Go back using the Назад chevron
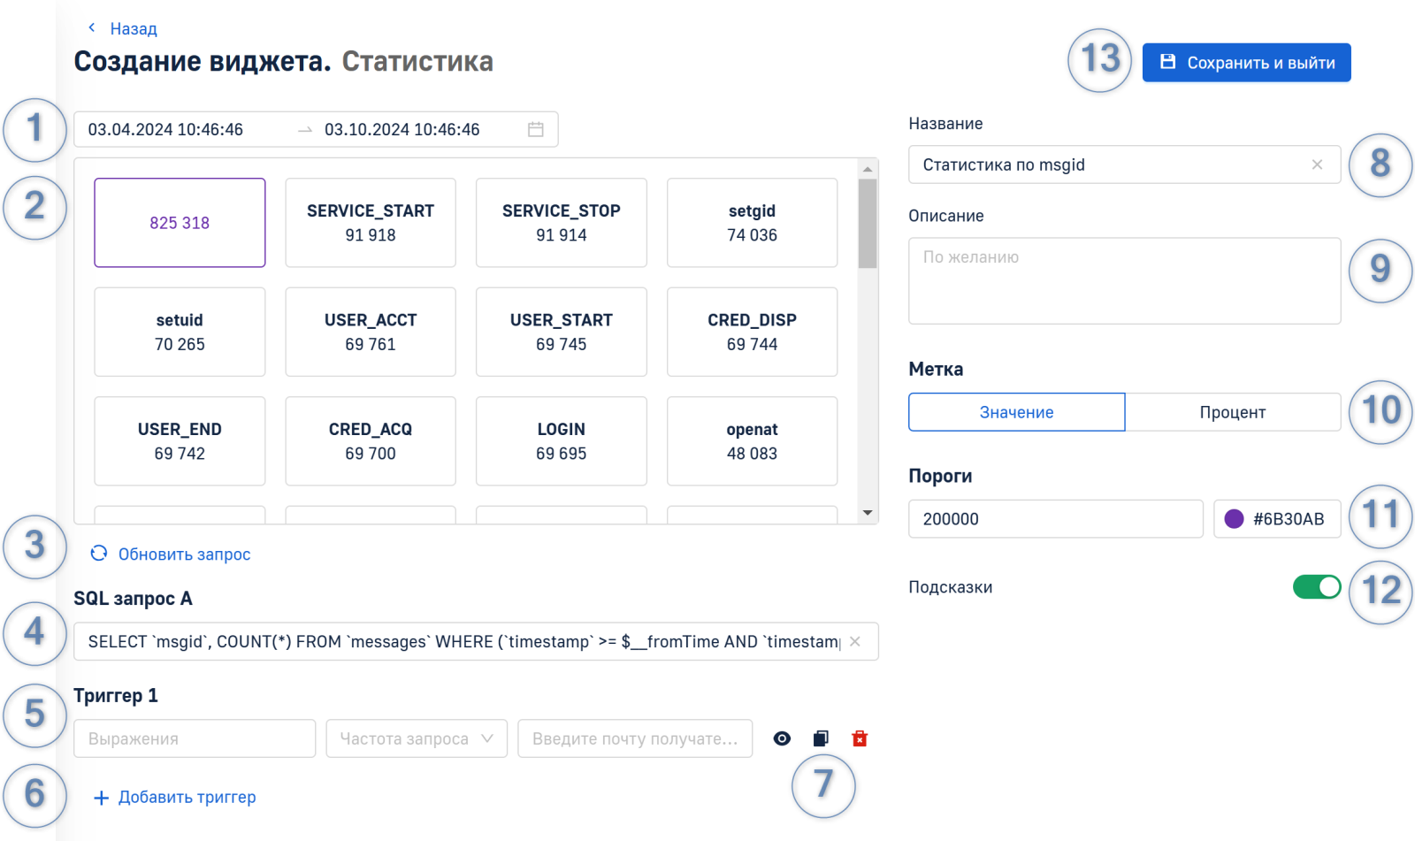 point(92,28)
